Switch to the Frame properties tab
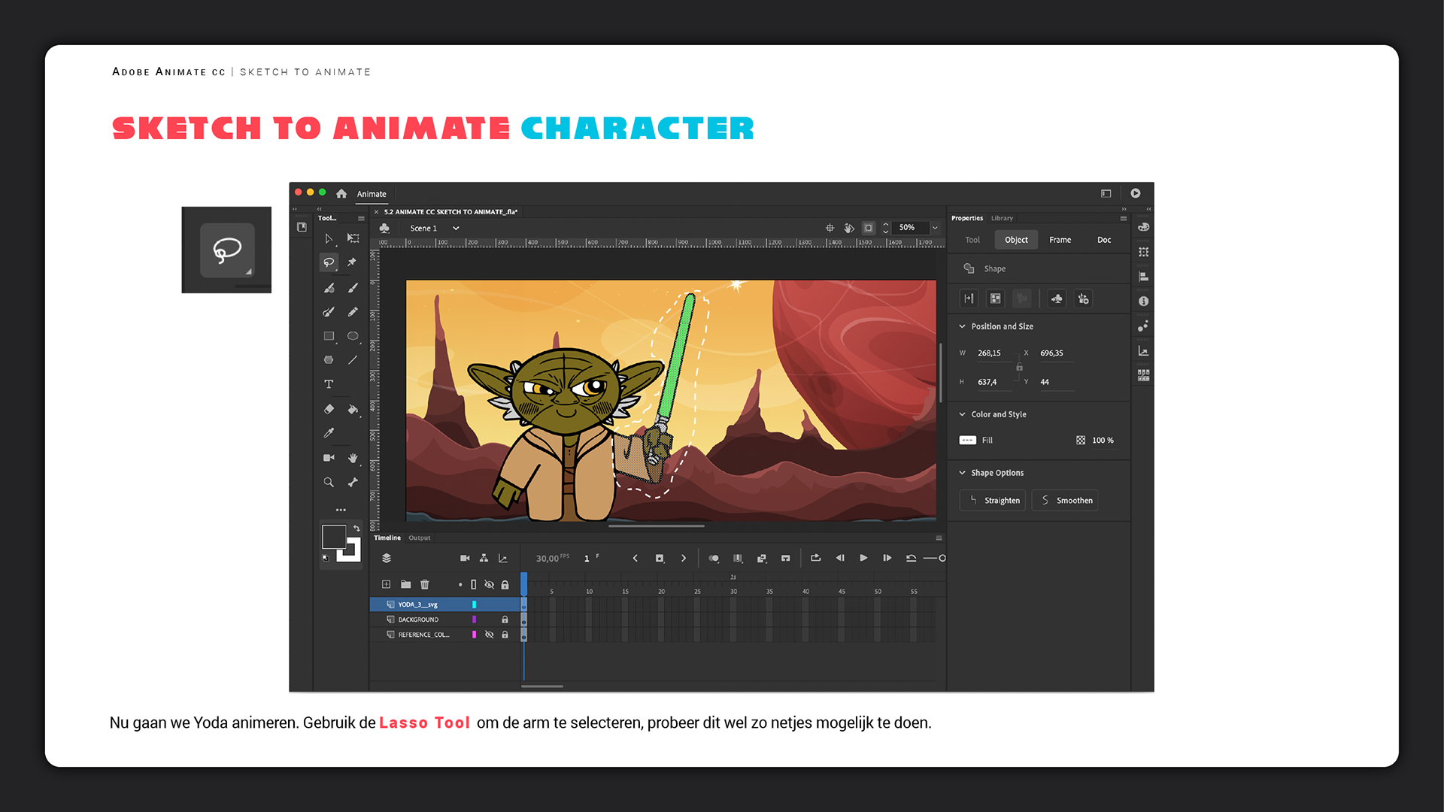1444x812 pixels. point(1060,240)
